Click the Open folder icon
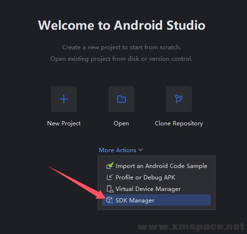The image size is (247, 234). tap(121, 99)
